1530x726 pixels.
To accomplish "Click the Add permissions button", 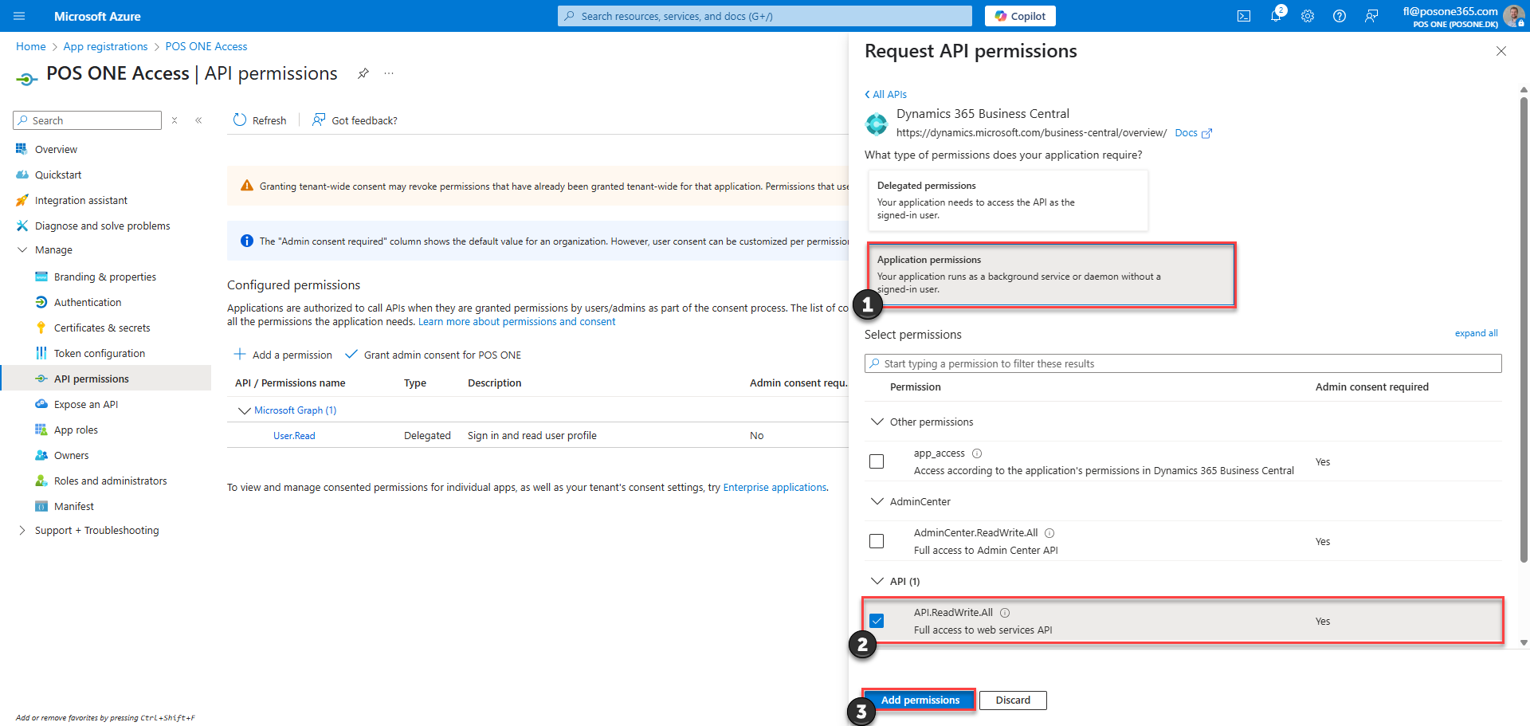I will tap(920, 700).
